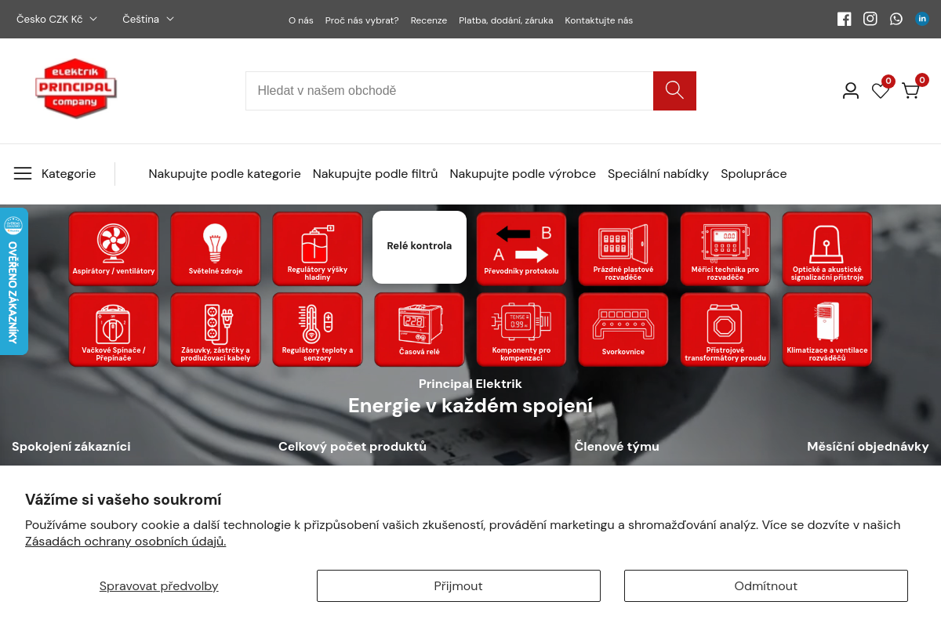Open the Relé kontrola white tile
The height and width of the screenshot is (627, 941).
tap(420, 247)
